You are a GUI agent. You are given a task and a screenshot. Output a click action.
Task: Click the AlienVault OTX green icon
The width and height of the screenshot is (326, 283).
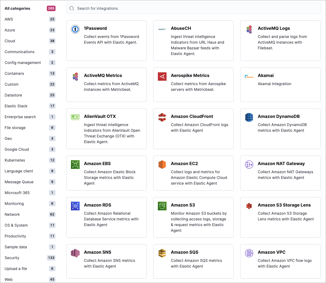point(75,117)
